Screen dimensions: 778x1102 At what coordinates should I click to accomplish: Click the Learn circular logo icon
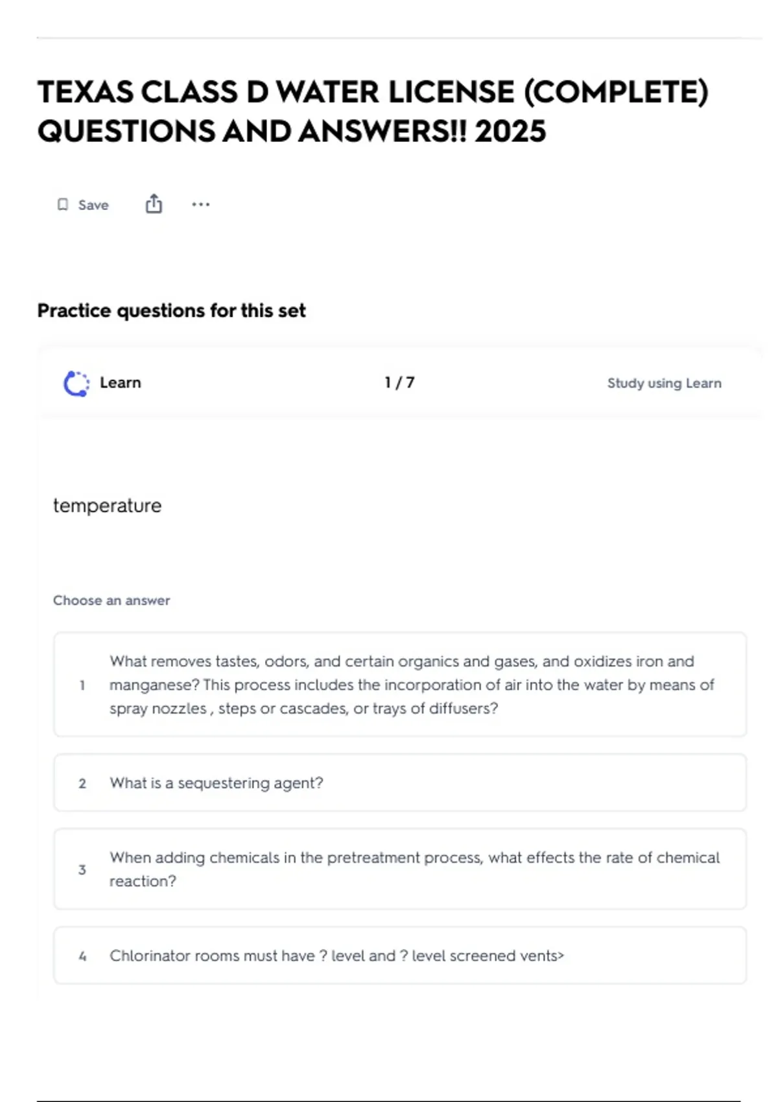pyautogui.click(x=77, y=383)
